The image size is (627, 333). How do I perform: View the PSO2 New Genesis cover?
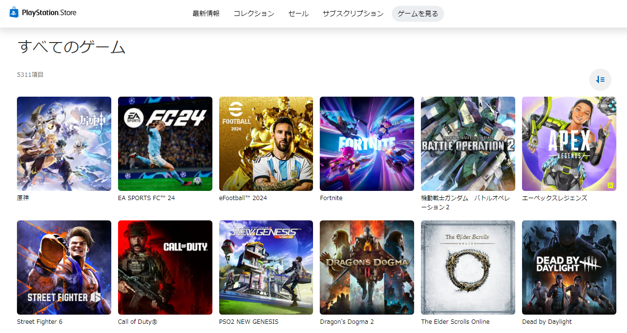click(266, 267)
